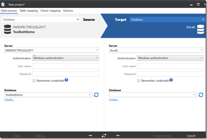Image resolution: width=207 pixels, height=139 pixels.
Task: Click the target User name field
Action: (170, 66)
